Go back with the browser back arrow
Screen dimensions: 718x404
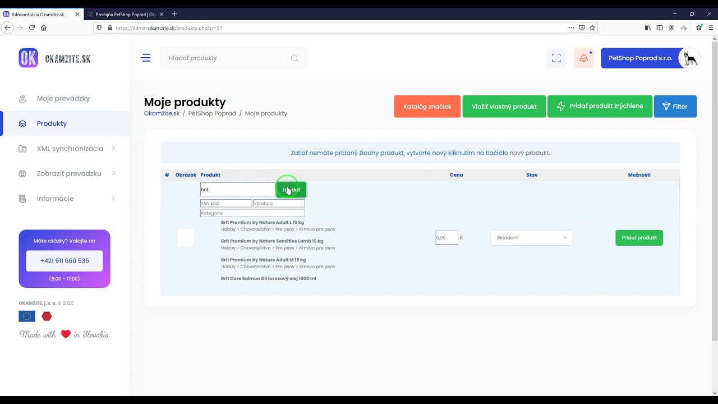[7, 27]
